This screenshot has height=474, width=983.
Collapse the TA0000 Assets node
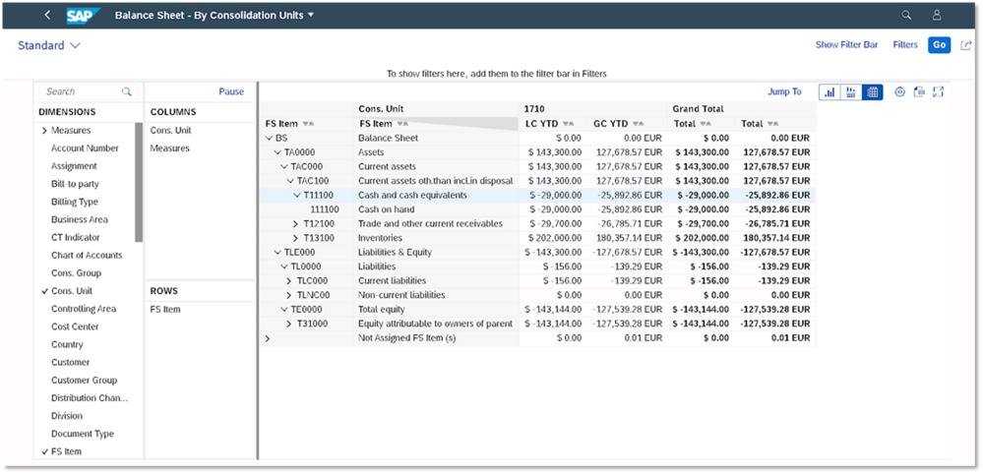coord(277,152)
